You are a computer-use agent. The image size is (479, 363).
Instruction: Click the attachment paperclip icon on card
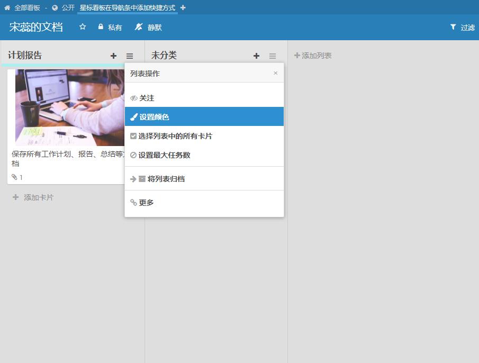pyautogui.click(x=14, y=177)
